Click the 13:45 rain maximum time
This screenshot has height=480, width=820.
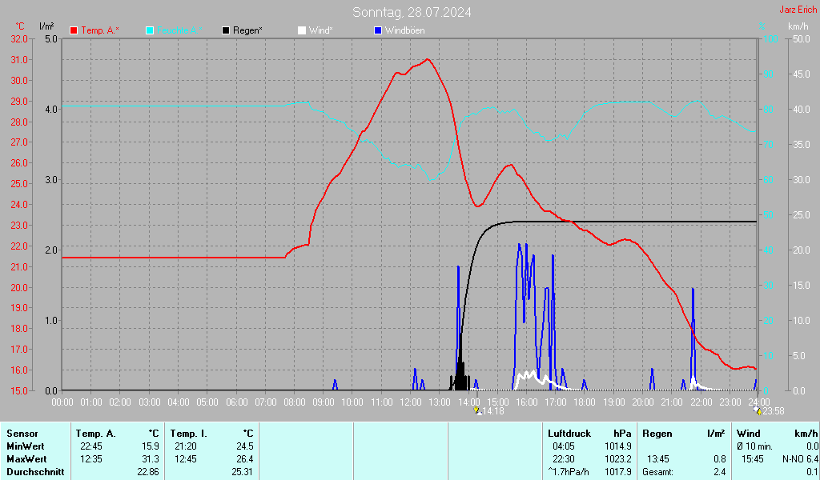coord(658,459)
